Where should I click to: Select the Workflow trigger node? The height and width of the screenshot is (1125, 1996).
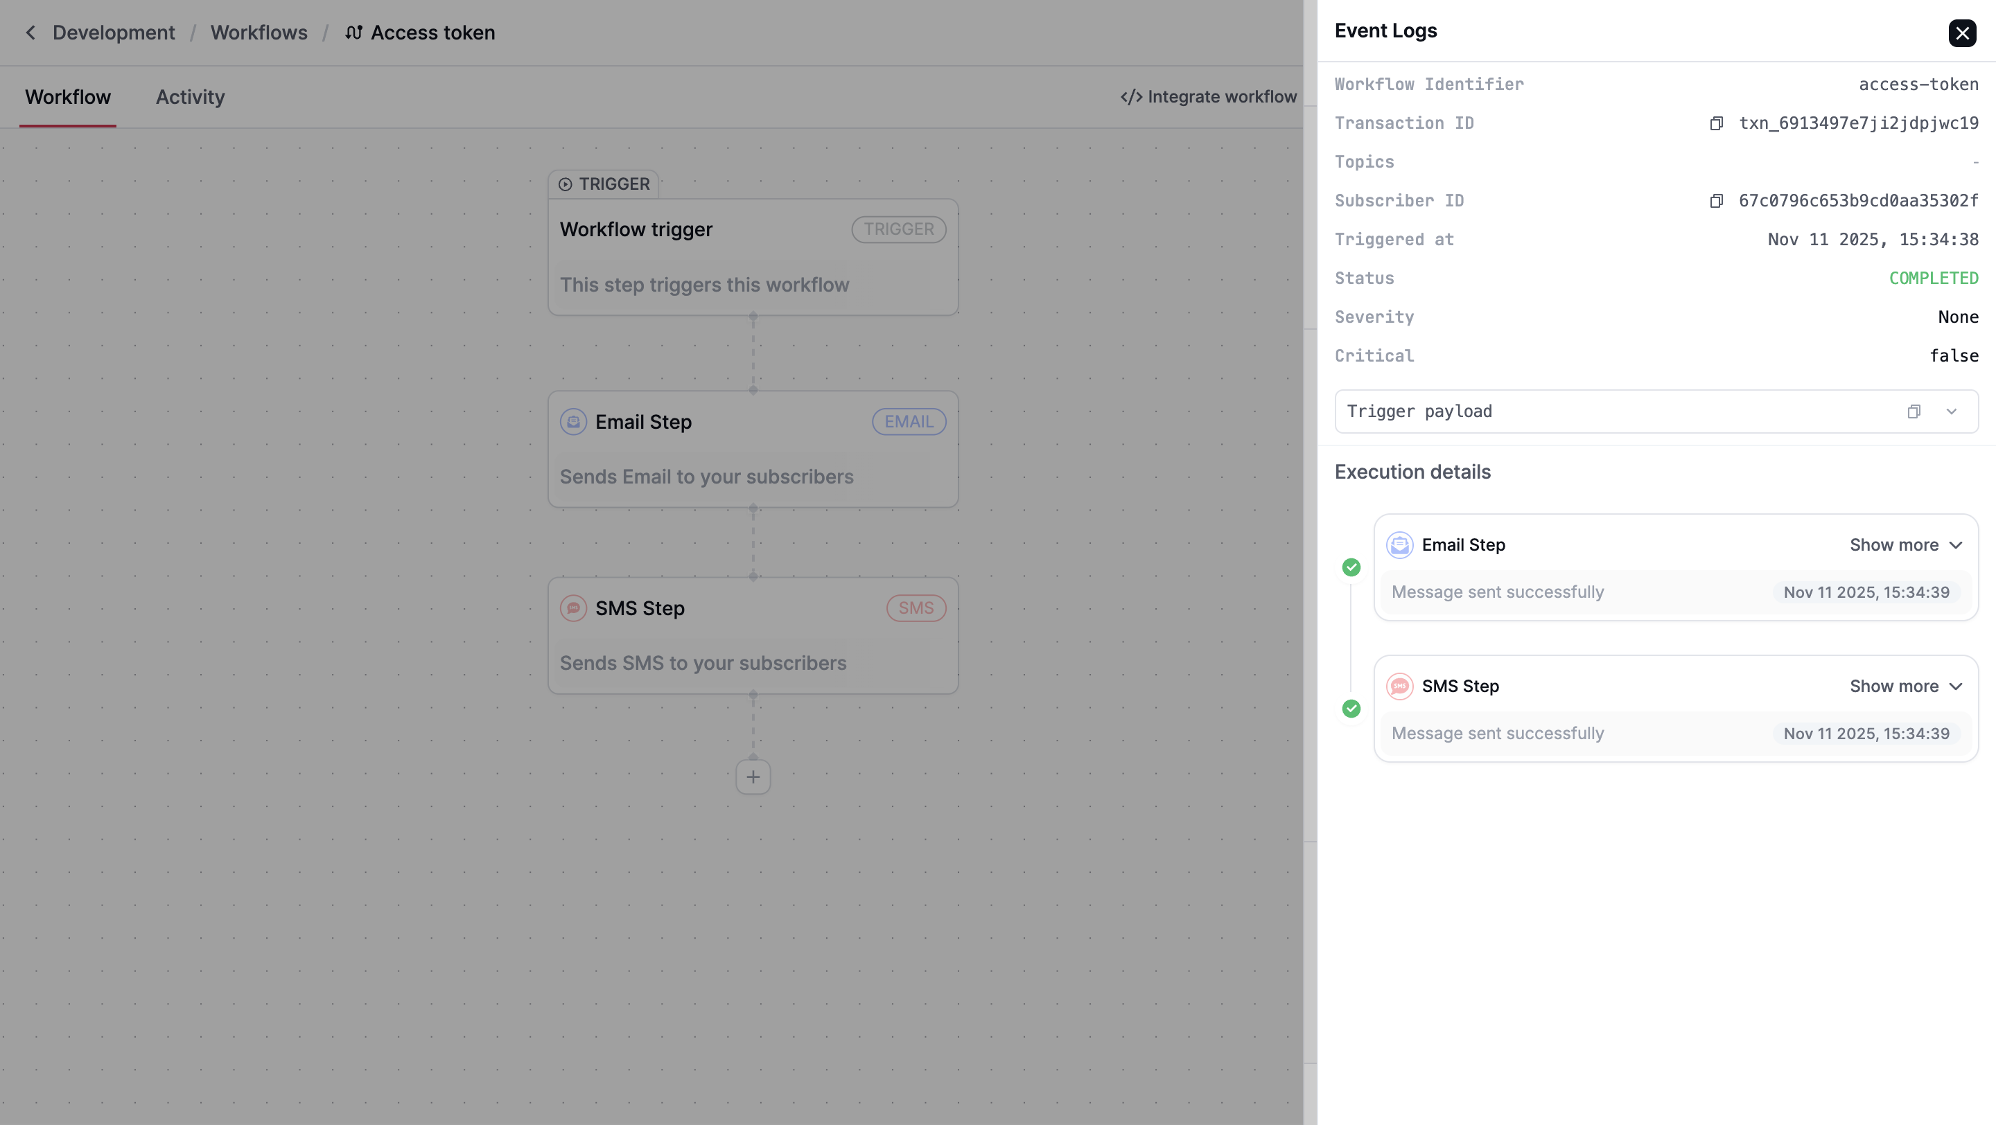(x=753, y=257)
